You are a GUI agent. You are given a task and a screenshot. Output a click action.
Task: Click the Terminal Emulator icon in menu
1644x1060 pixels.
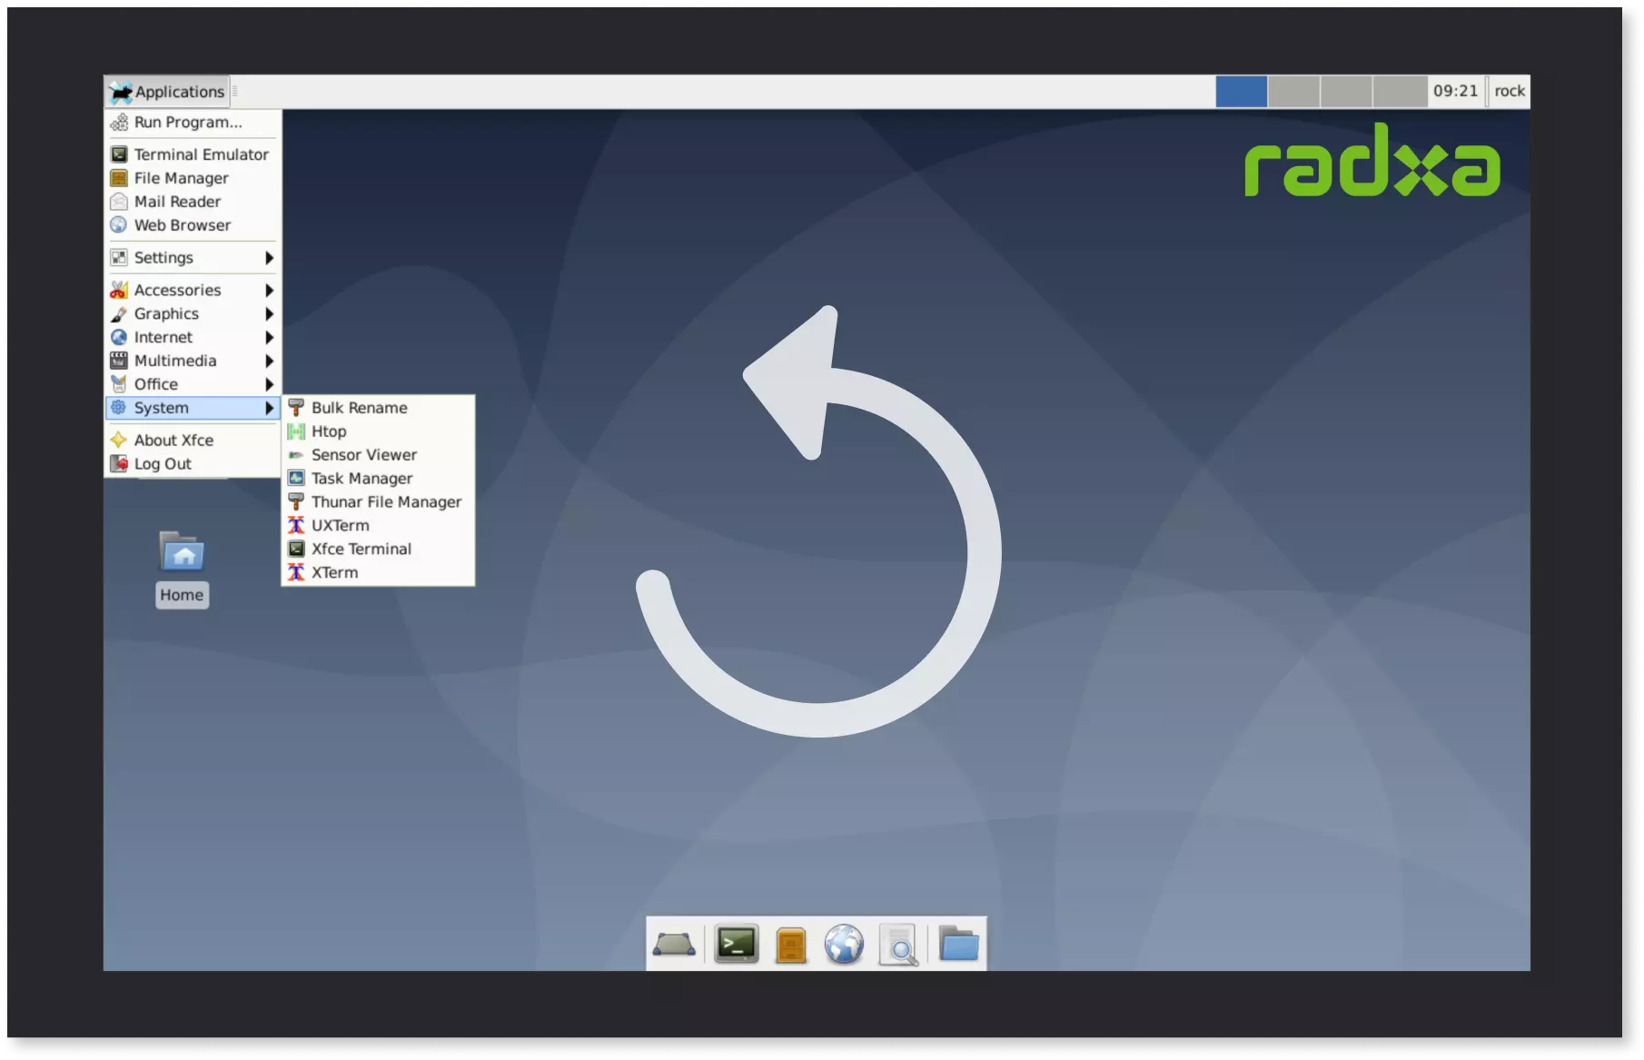click(119, 154)
